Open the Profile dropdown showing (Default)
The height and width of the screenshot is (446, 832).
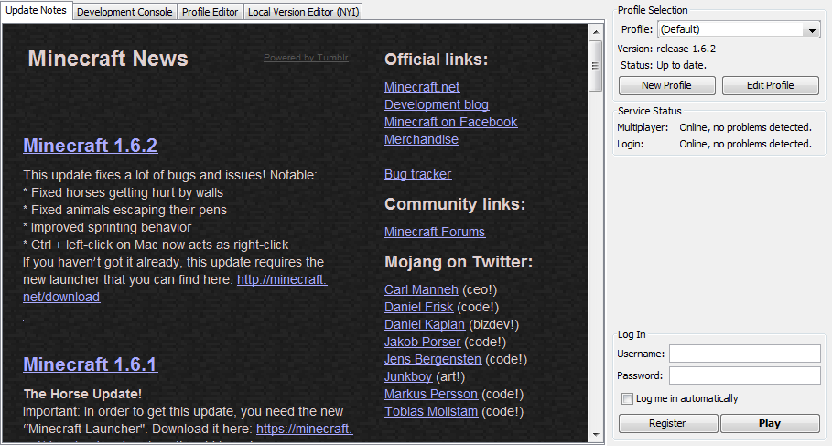point(739,29)
